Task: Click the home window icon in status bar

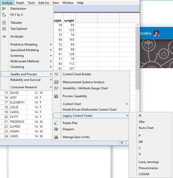Action: click(122, 142)
